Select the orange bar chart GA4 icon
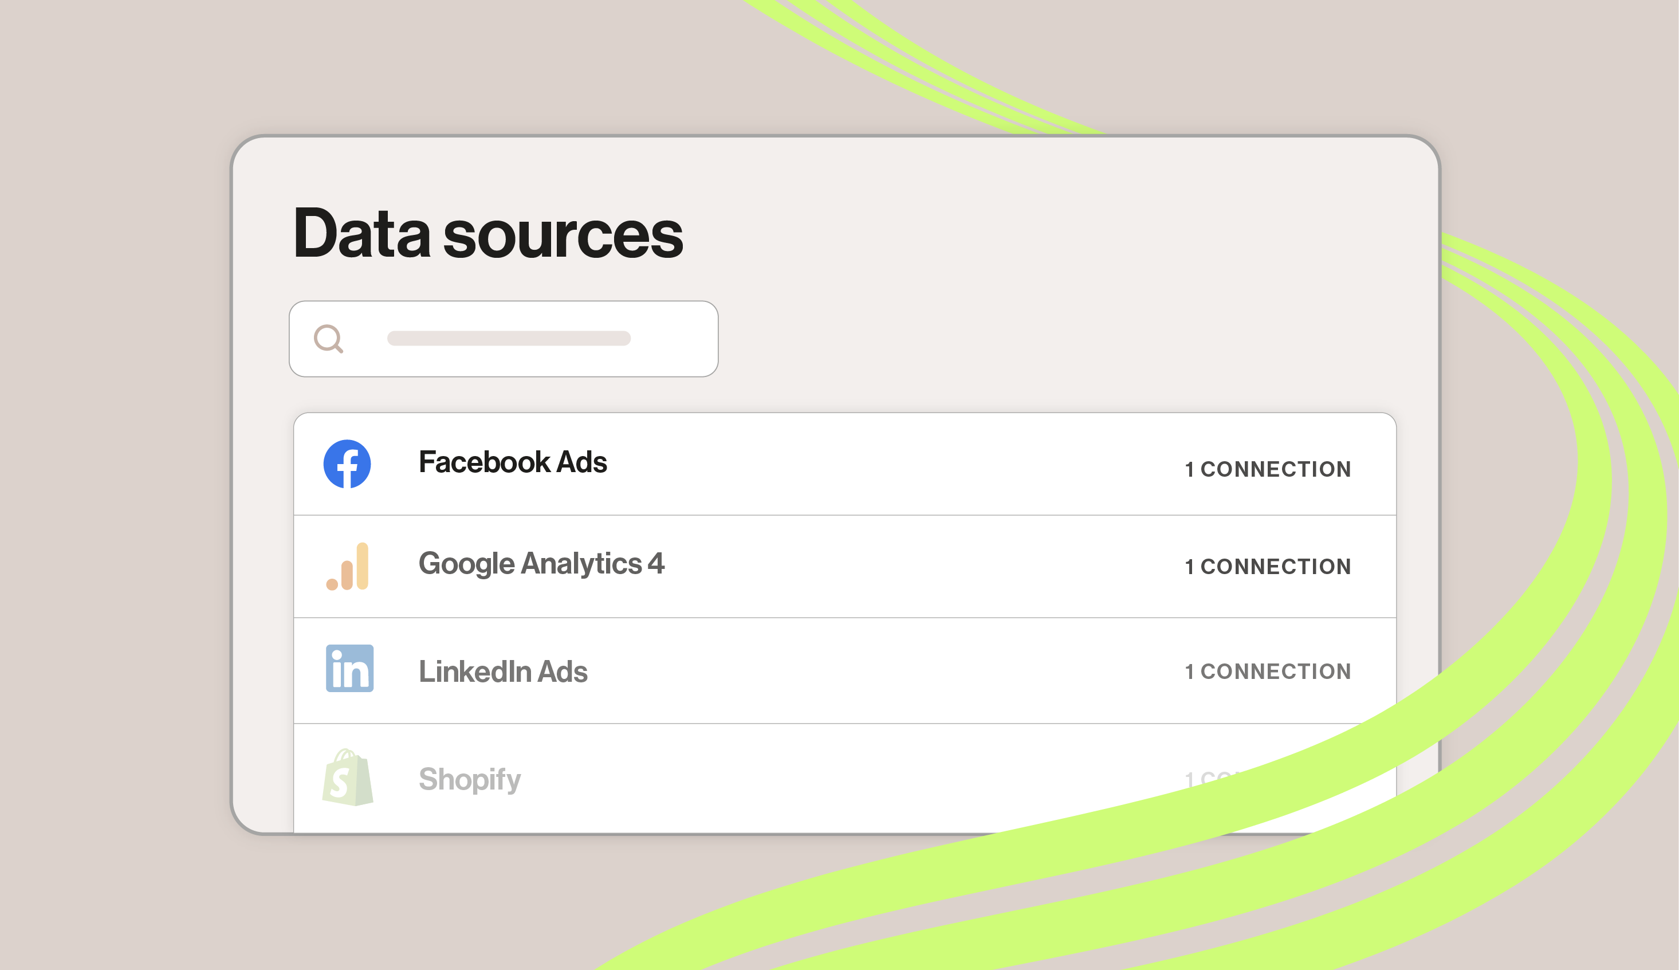 (x=347, y=565)
